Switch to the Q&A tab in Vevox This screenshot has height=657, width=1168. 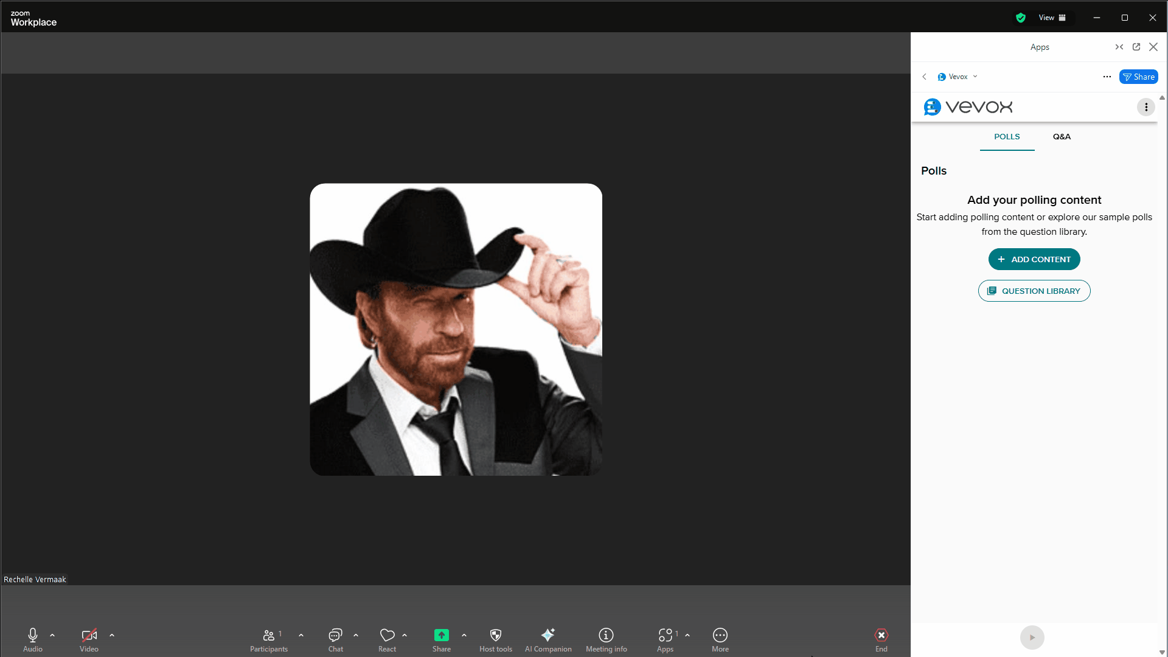(x=1062, y=136)
